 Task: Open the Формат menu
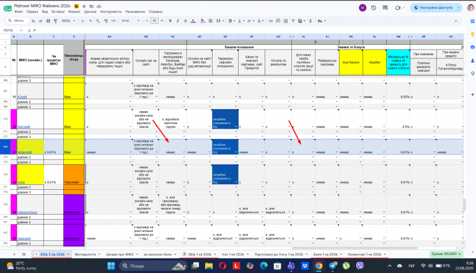[x=74, y=12]
